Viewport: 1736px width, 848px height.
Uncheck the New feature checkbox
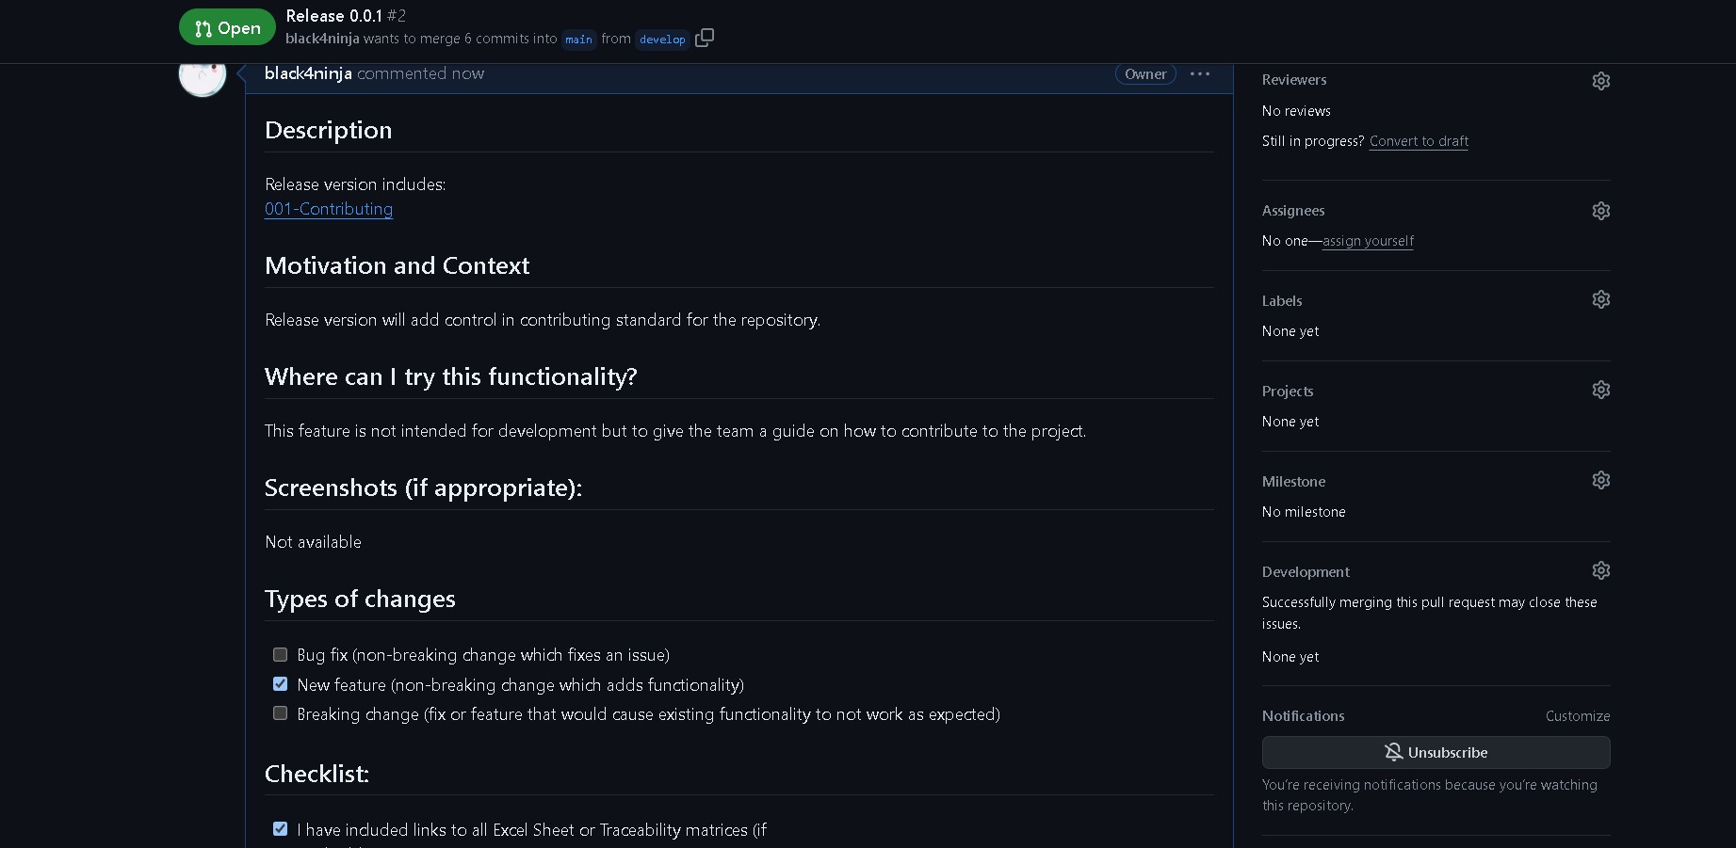click(x=280, y=684)
